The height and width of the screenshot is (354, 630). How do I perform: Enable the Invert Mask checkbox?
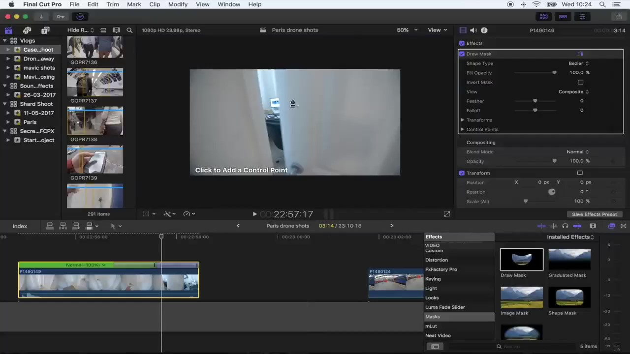pyautogui.click(x=580, y=83)
